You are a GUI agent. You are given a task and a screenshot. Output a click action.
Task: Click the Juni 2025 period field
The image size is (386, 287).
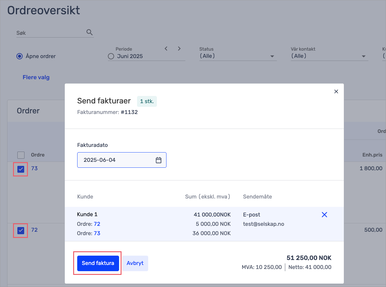pos(147,57)
